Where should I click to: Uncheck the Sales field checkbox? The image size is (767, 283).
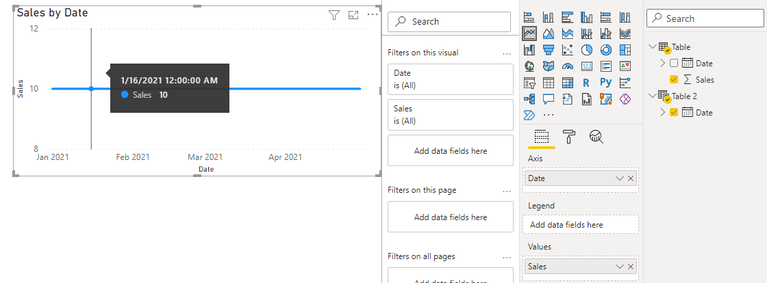coord(674,79)
